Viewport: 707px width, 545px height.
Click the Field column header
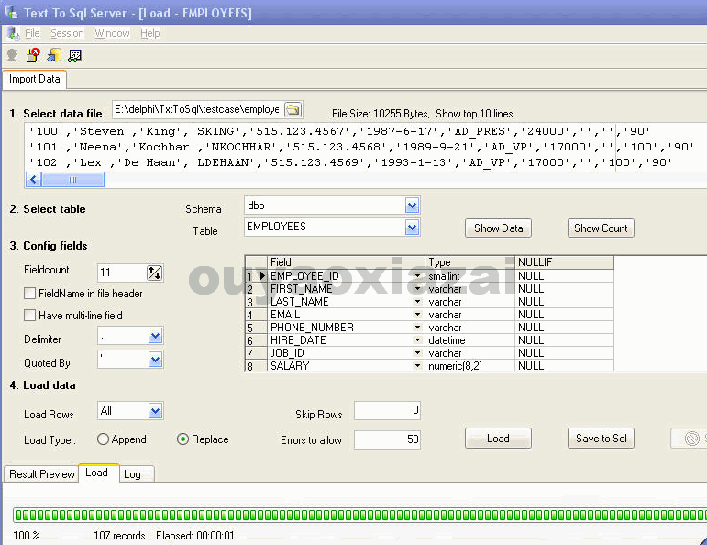(x=346, y=262)
